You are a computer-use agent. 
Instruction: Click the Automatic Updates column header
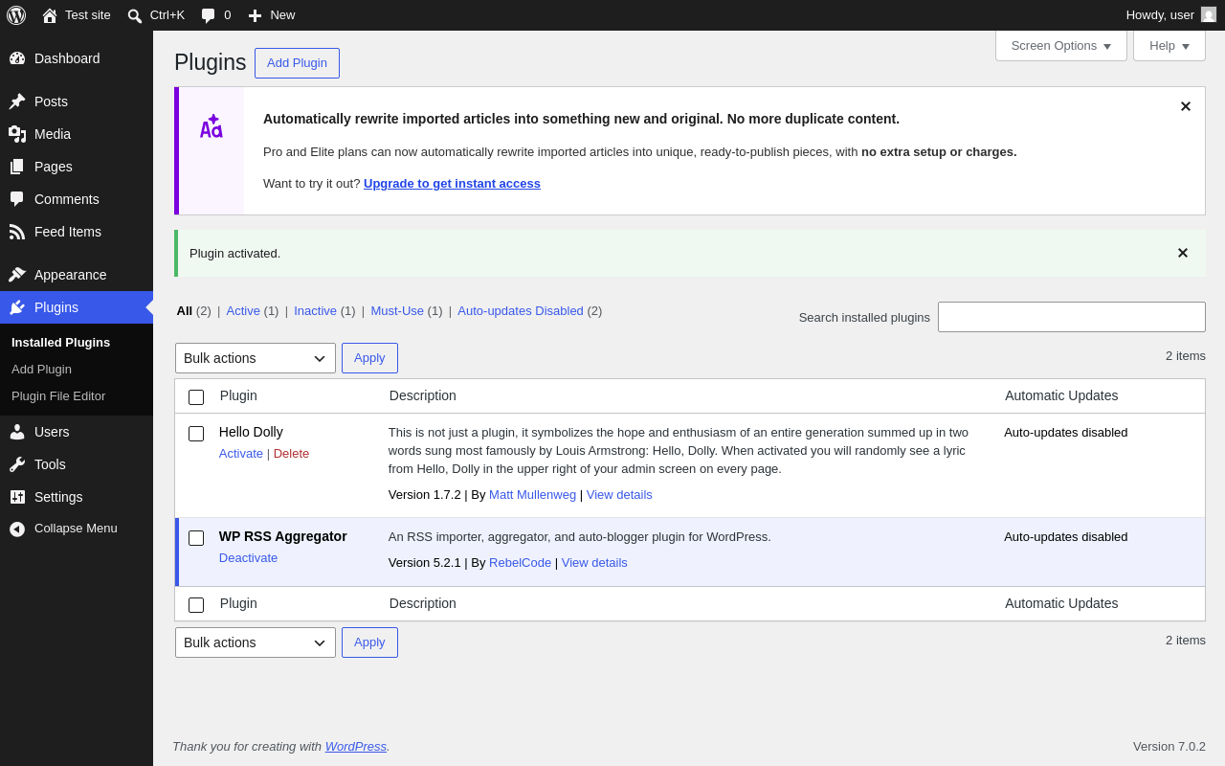(x=1061, y=395)
